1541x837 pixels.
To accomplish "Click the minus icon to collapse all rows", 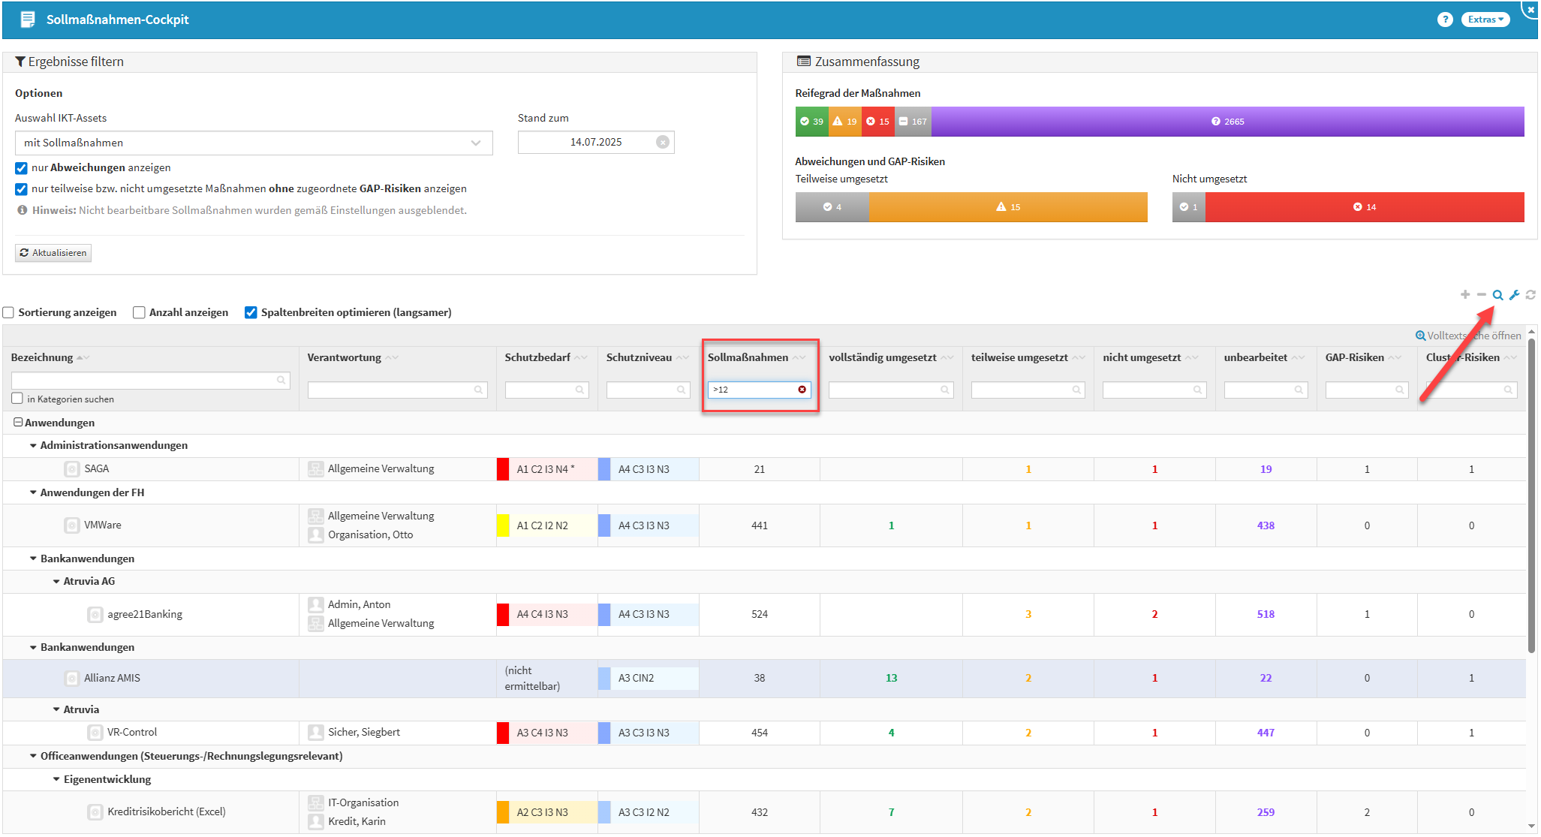I will tap(1481, 294).
